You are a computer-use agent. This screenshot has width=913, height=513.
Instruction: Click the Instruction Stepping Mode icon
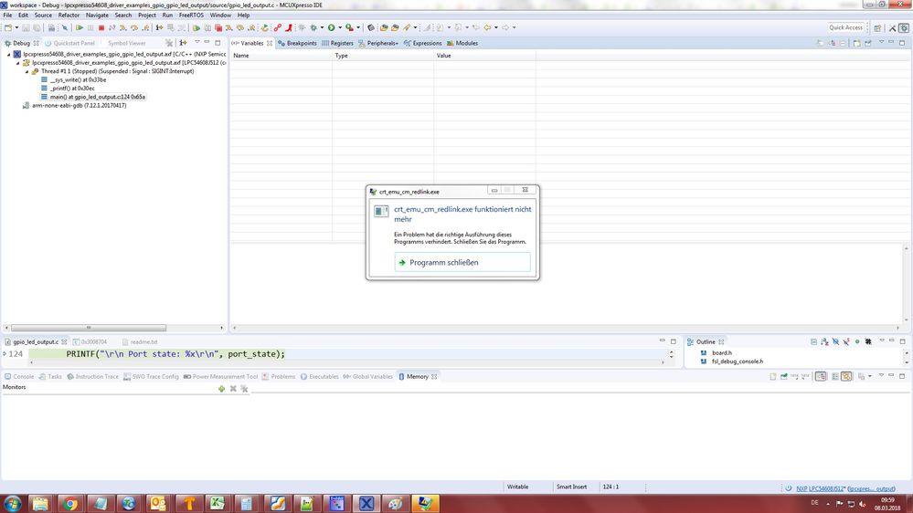click(159, 27)
